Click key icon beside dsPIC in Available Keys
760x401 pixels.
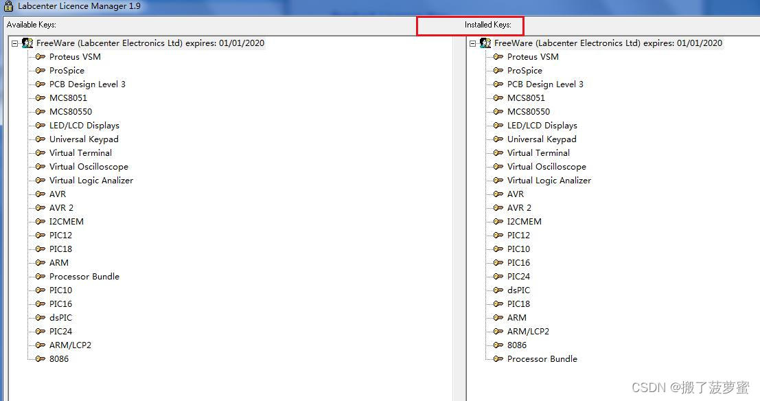41,318
